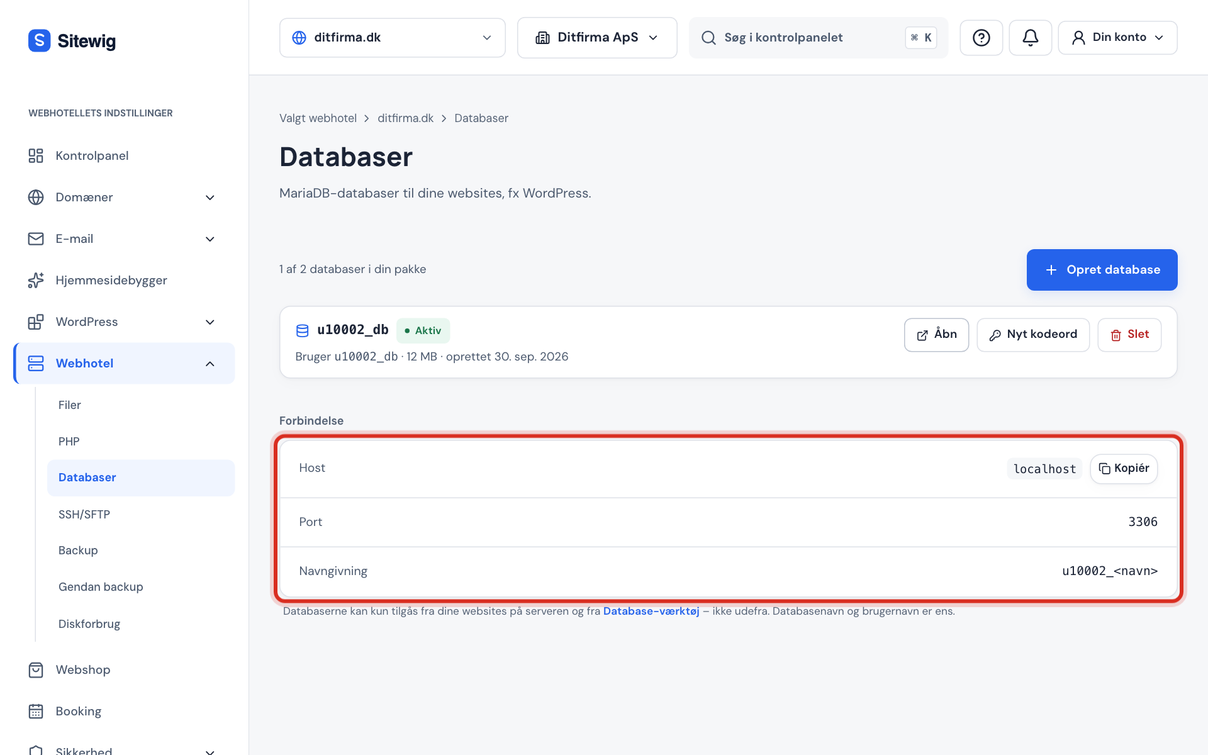Open Diskforbrug in sidebar

coord(89,624)
